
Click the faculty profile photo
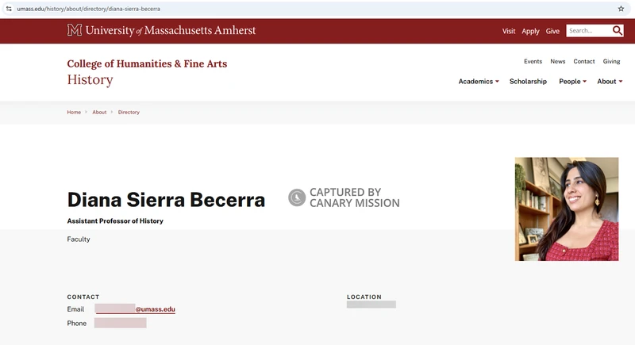tap(566, 209)
